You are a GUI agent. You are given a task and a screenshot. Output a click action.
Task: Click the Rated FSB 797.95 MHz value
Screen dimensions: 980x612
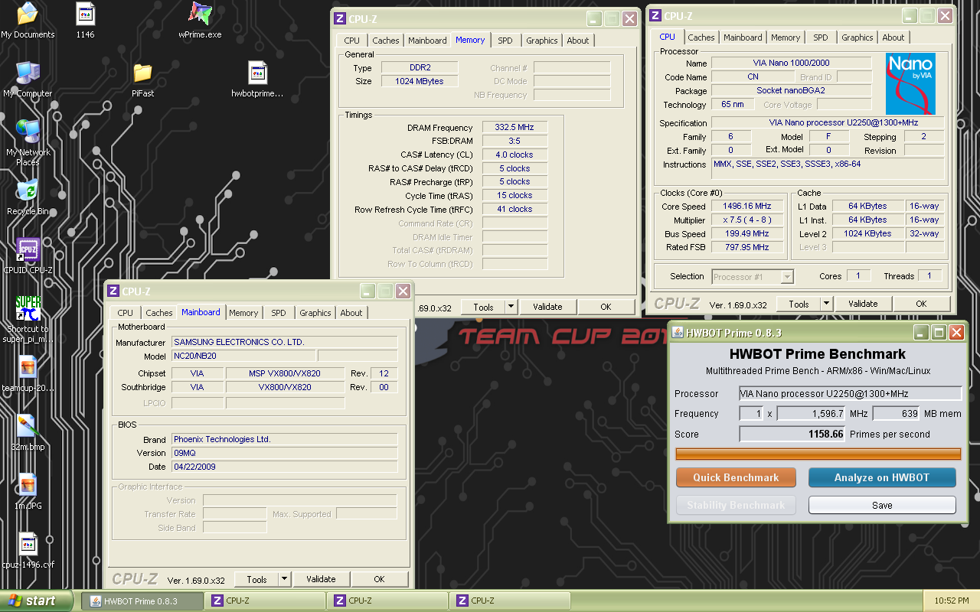[x=747, y=247]
